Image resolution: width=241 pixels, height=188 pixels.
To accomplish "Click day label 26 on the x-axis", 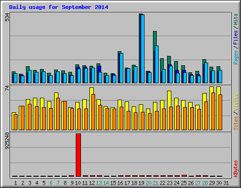I will click(191, 183).
